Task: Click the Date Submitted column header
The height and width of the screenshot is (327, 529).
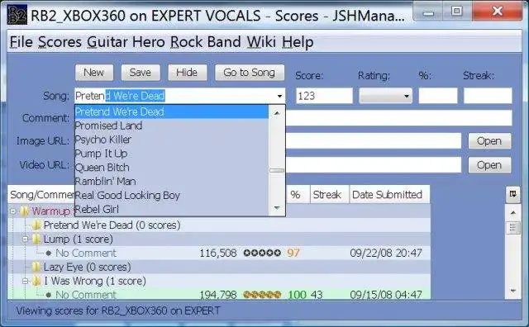Action: (389, 195)
